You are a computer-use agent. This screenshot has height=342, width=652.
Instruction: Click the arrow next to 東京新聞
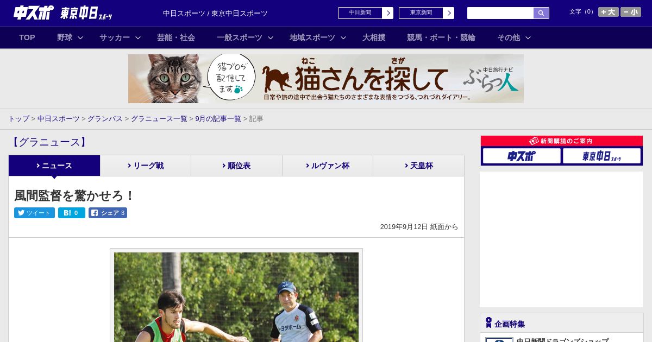point(449,13)
